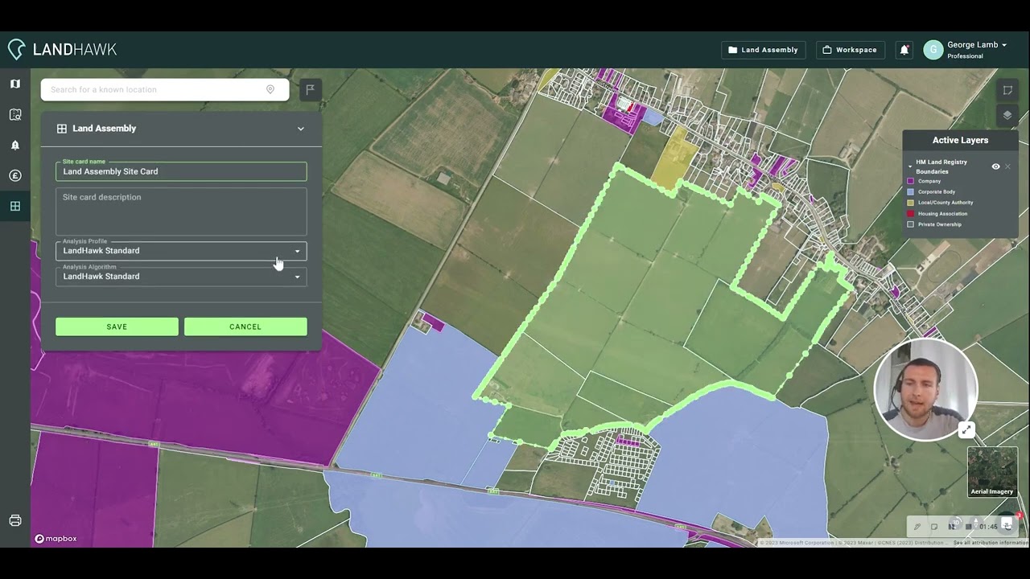Open See all attribution information link

click(991, 543)
